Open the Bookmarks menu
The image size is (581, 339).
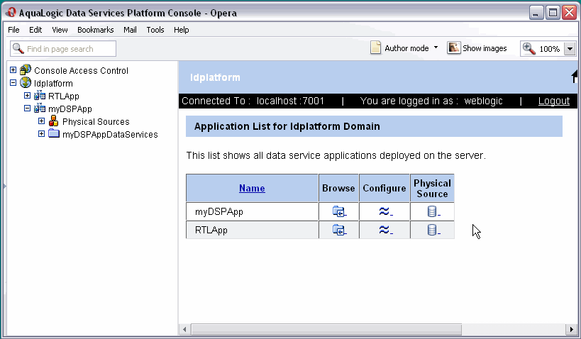96,30
